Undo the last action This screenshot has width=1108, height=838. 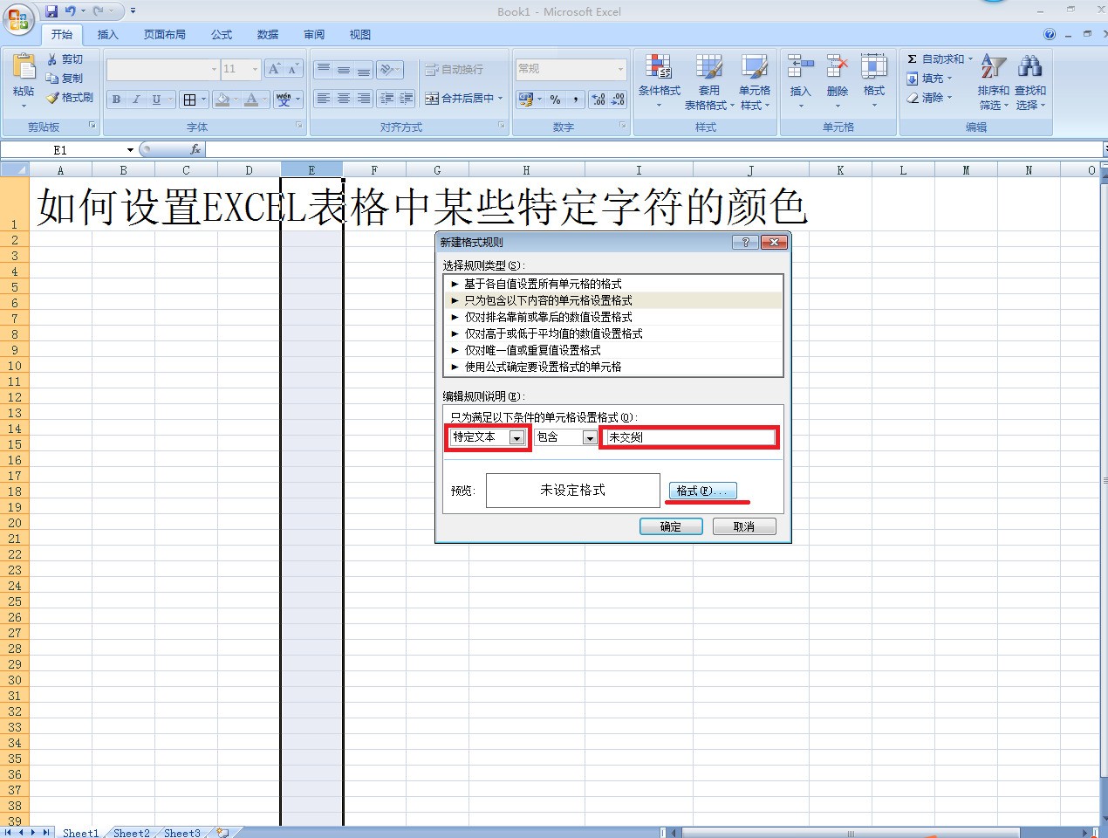point(70,11)
